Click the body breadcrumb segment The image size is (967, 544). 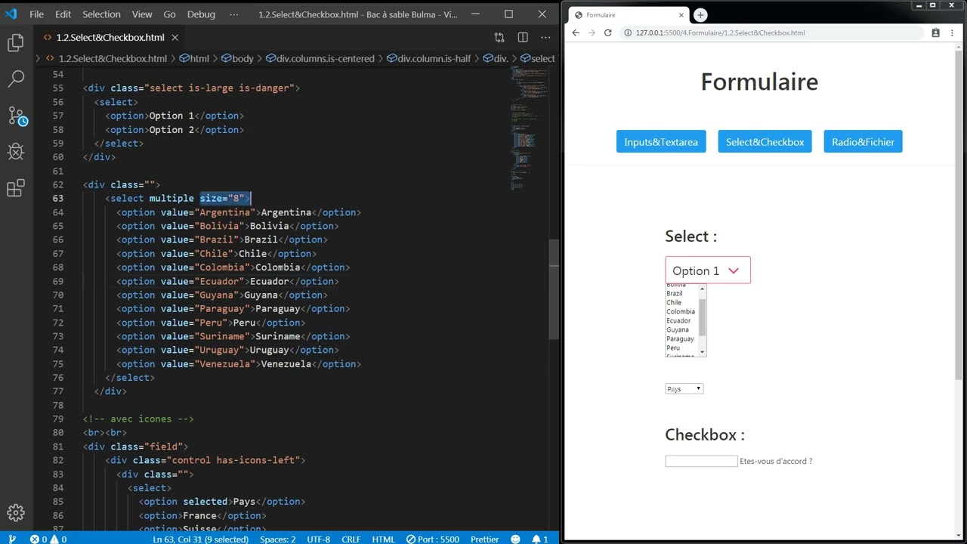click(x=237, y=58)
